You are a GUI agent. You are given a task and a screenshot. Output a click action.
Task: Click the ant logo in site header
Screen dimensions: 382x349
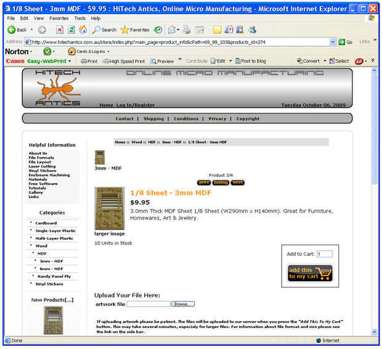point(59,89)
